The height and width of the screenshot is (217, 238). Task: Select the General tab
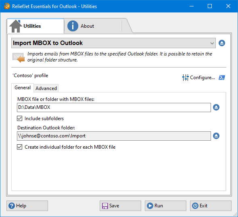coord(23,88)
